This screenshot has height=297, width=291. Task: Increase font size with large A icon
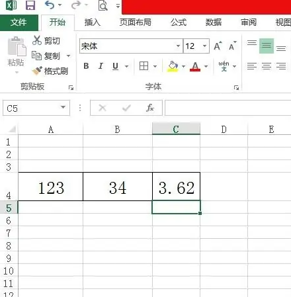(x=218, y=46)
